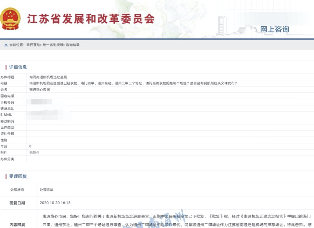Click the 江苏省发展和改革委员会 site title
This screenshot has height=228, width=314.
[91, 19]
